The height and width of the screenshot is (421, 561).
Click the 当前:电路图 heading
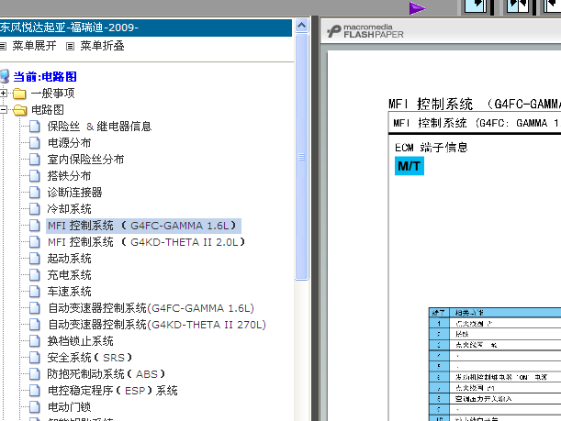45,76
